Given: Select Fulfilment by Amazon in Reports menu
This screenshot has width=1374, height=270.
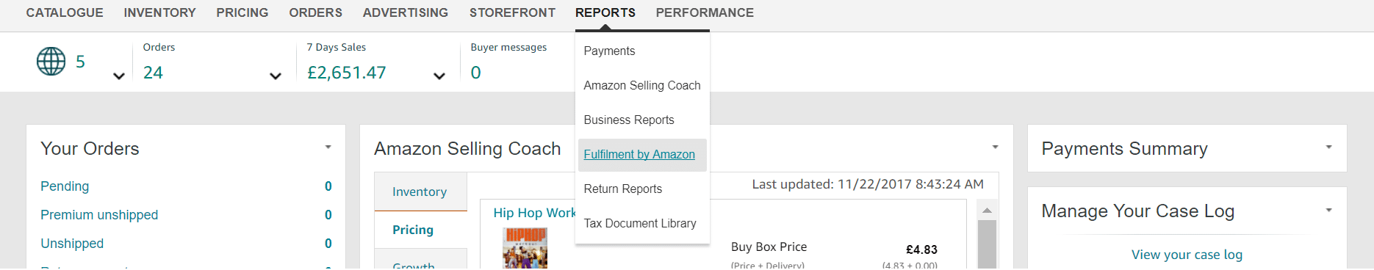Looking at the screenshot, I should (x=639, y=155).
